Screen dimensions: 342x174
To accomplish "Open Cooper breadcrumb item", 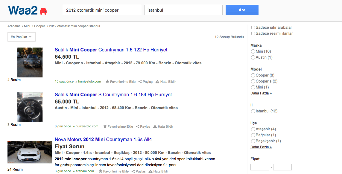I will 39,26.
